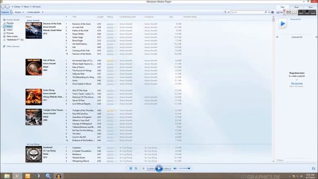Click the Fate of Norns album cover
318x179 pixels.
click(x=34, y=67)
